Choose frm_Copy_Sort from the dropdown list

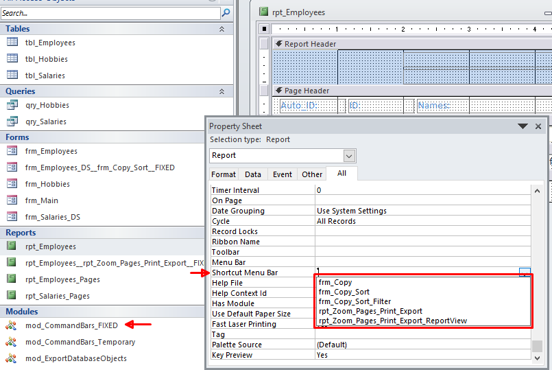click(424, 292)
